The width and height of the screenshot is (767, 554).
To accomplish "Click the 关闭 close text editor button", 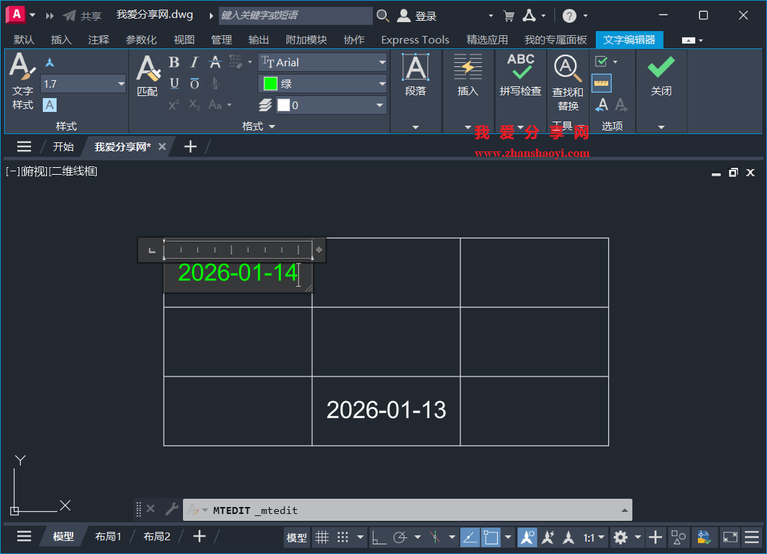I will coord(661,76).
